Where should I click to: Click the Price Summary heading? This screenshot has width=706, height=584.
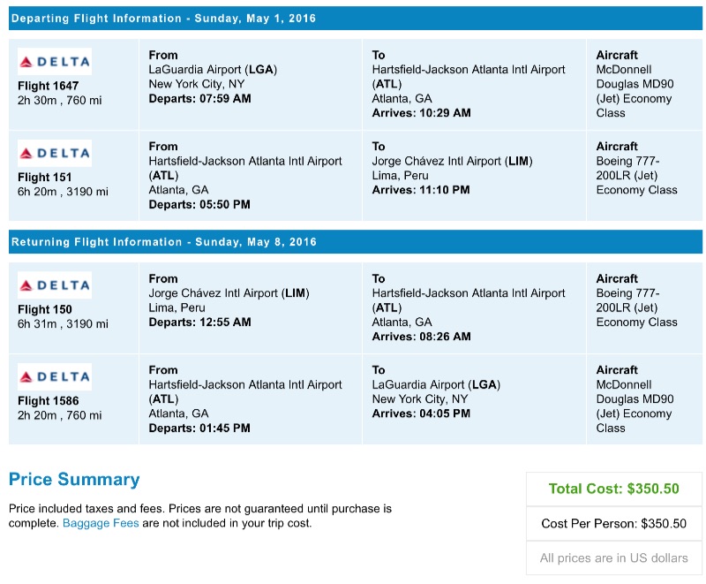[74, 480]
